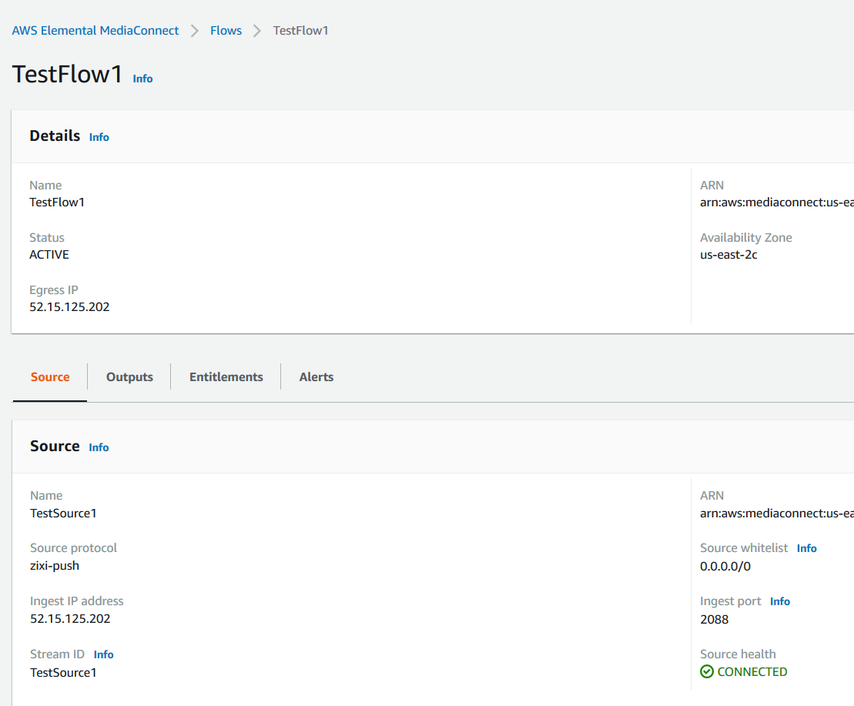Click the Details section heading
The height and width of the screenshot is (706, 854).
(x=55, y=136)
